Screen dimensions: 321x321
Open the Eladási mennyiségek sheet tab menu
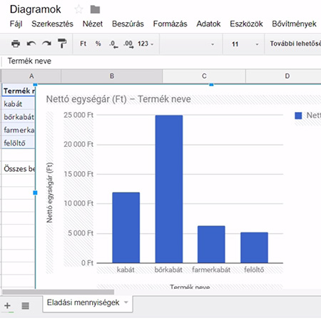pyautogui.click(x=126, y=302)
